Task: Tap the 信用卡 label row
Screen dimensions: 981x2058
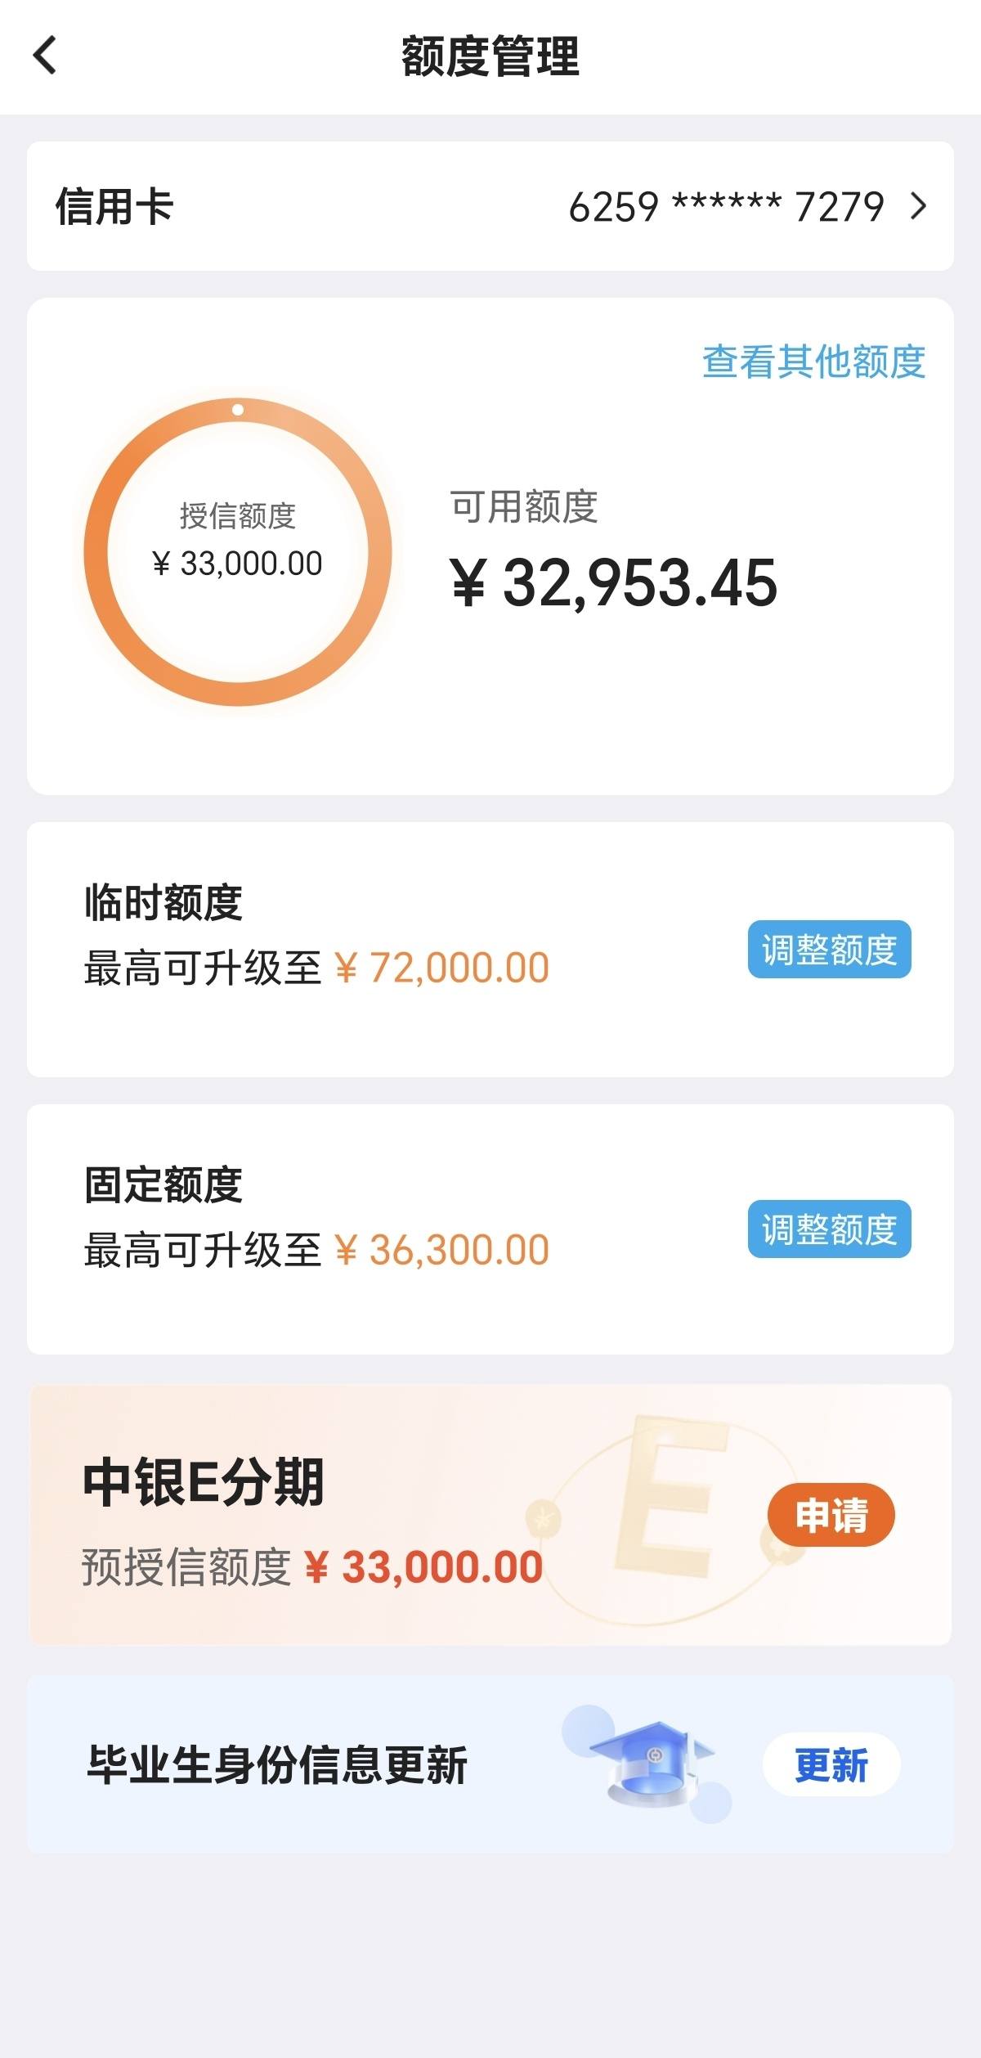Action: pos(490,206)
